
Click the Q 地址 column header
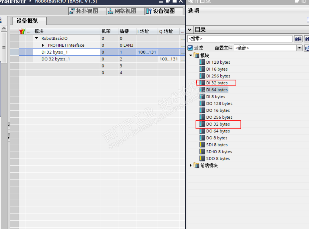169,31
